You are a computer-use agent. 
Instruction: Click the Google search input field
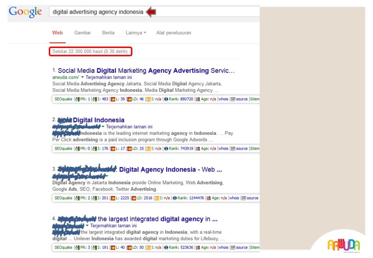(154, 12)
